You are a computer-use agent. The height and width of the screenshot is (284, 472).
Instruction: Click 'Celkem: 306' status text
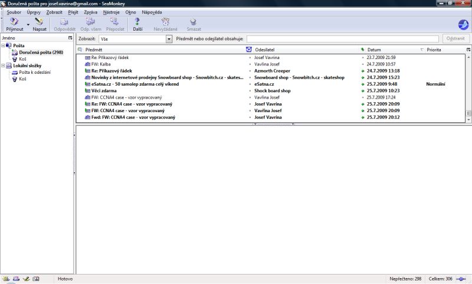tap(440, 279)
